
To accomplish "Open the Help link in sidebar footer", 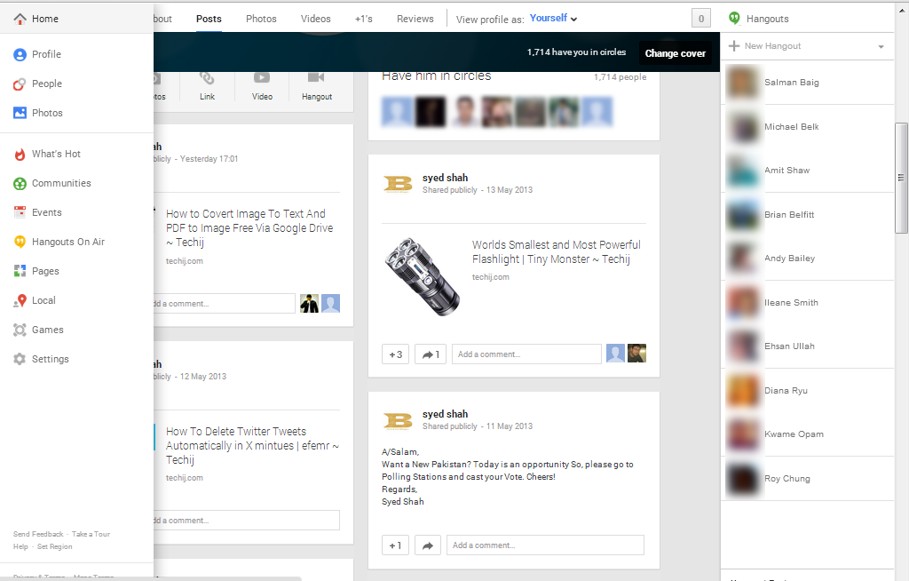I will click(20, 546).
